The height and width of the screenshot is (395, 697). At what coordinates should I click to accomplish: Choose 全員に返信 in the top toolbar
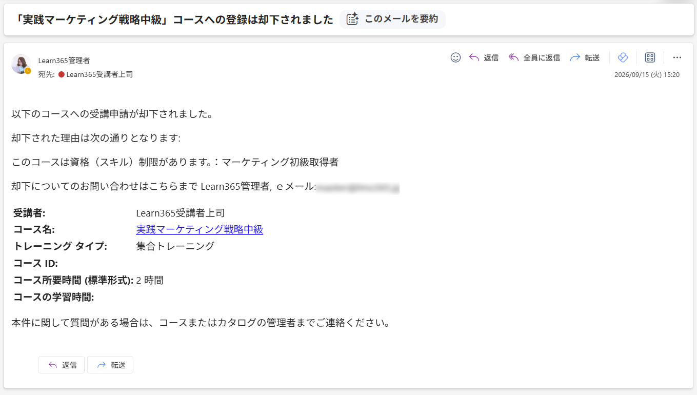click(534, 57)
